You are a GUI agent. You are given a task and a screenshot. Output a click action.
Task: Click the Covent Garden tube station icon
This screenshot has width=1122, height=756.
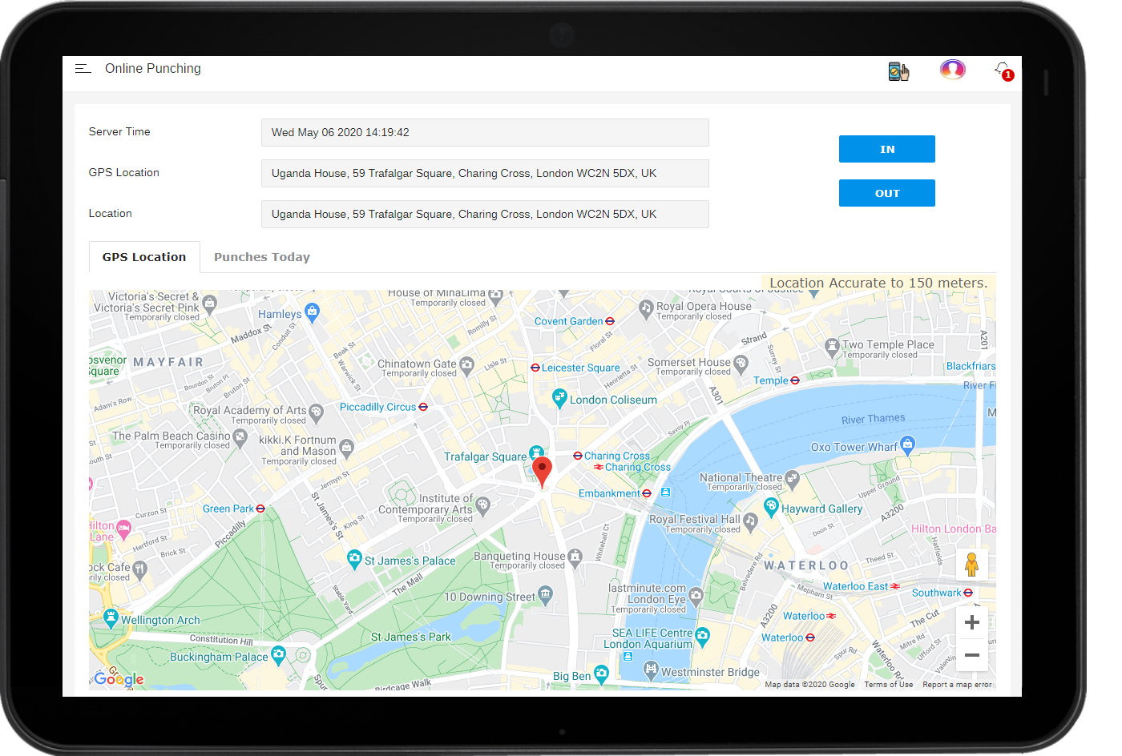coord(610,321)
